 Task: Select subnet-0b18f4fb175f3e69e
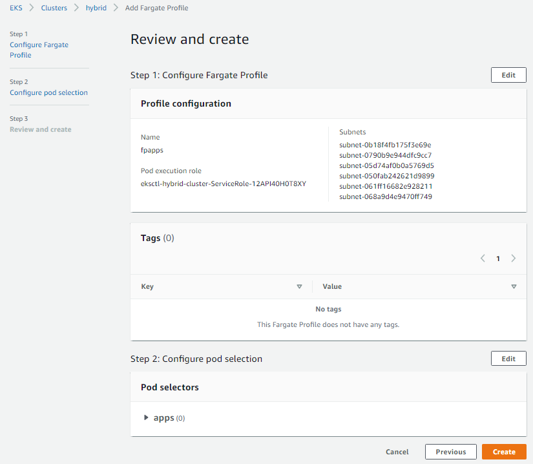[x=385, y=145]
